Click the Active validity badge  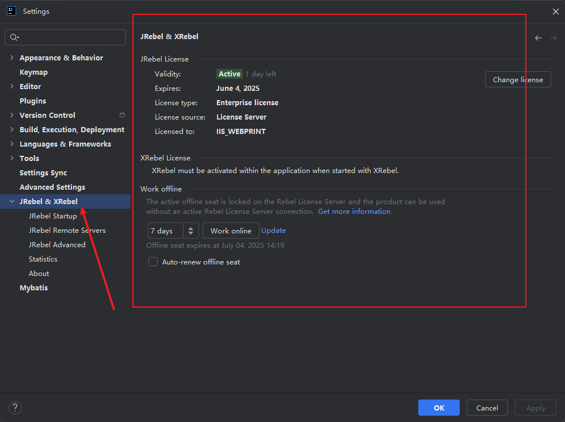click(x=230, y=74)
